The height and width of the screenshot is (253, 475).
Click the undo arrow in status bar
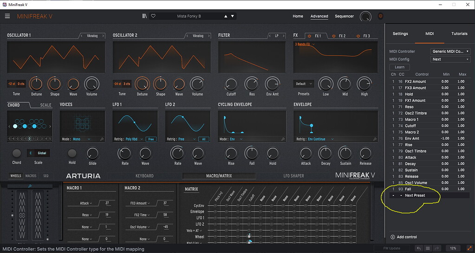coord(419,248)
